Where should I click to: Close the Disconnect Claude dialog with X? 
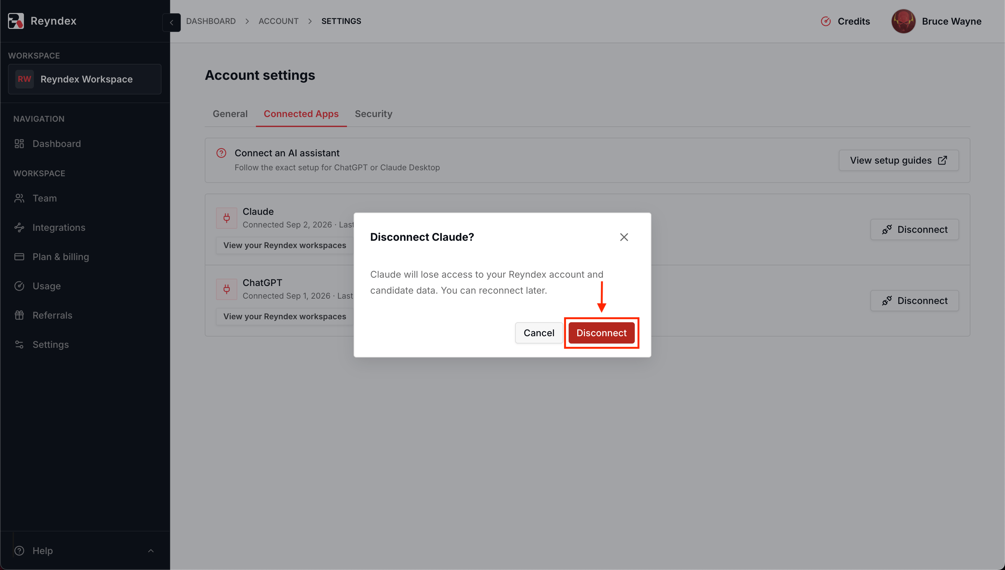623,237
